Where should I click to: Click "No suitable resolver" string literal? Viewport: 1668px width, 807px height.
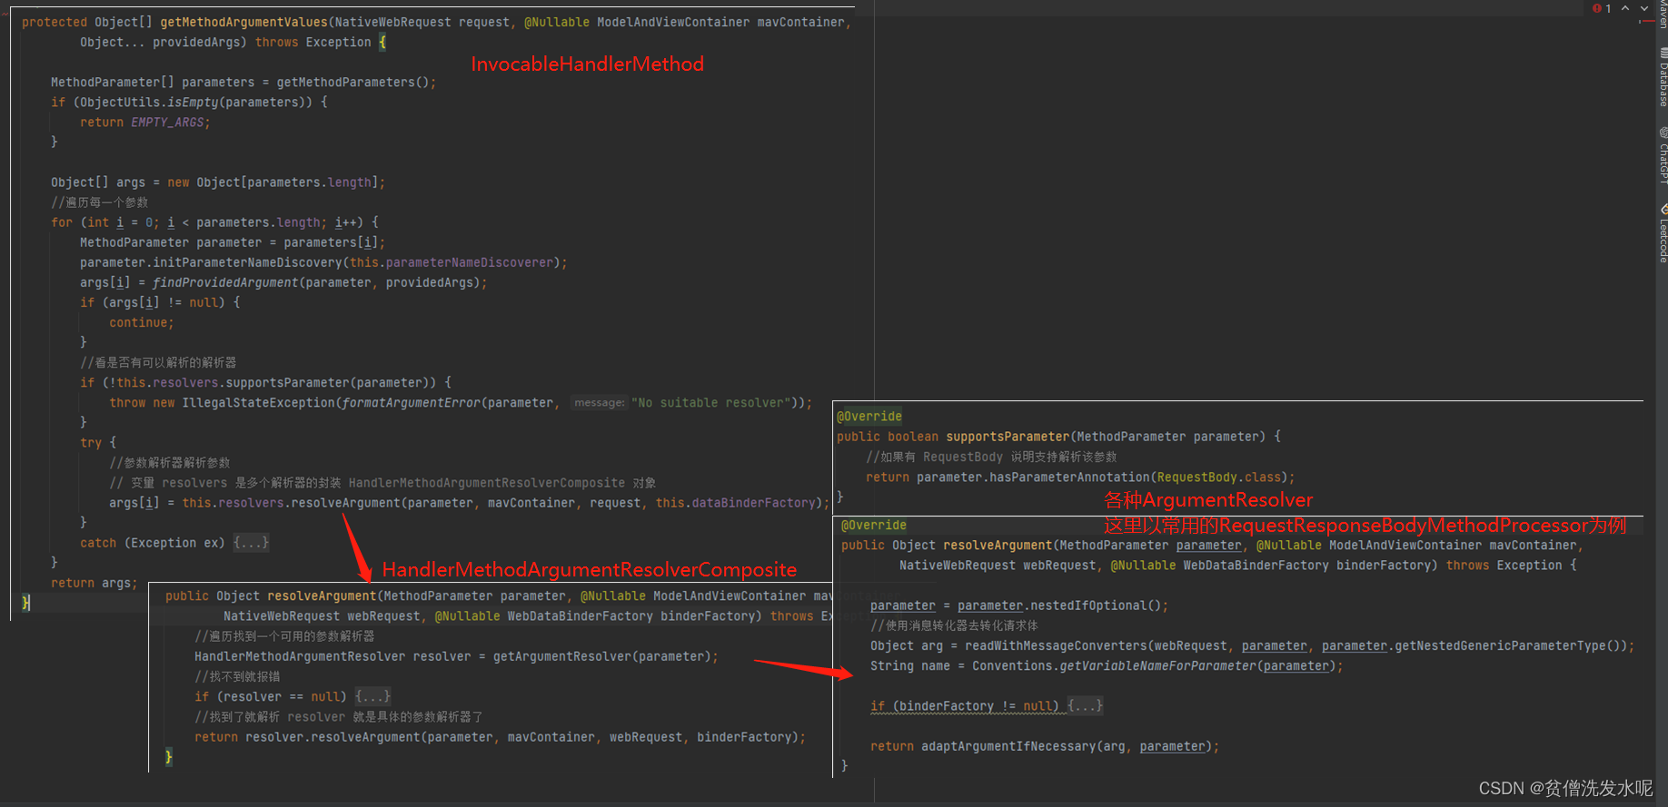coord(711,402)
